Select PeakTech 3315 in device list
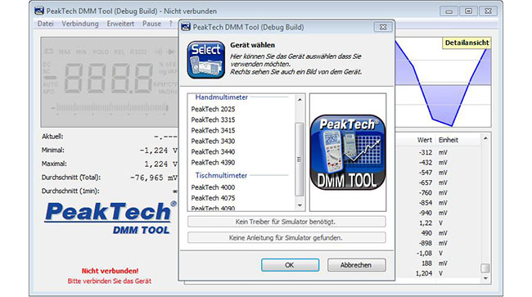This screenshot has height=297, width=532. pos(213,119)
